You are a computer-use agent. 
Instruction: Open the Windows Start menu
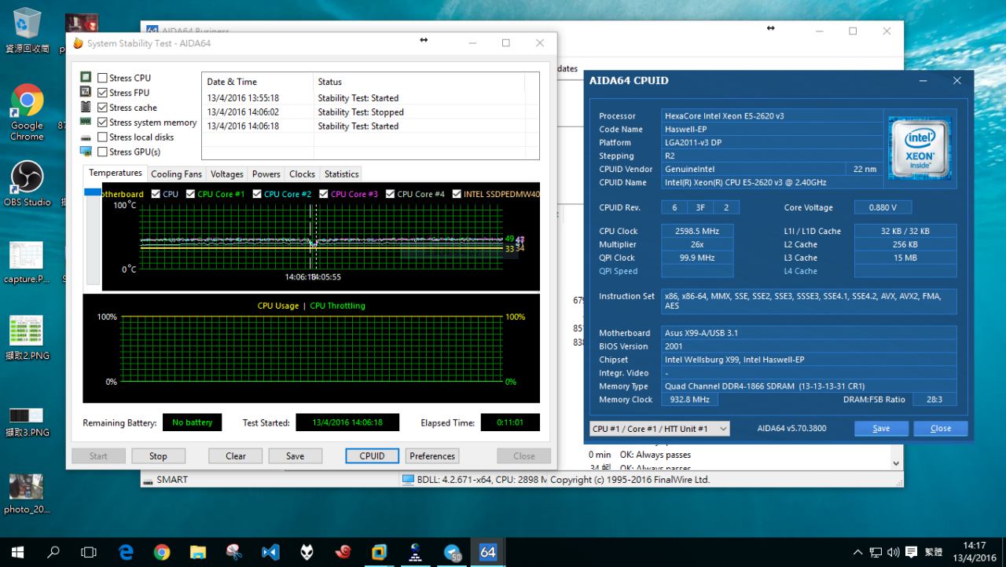[x=17, y=552]
